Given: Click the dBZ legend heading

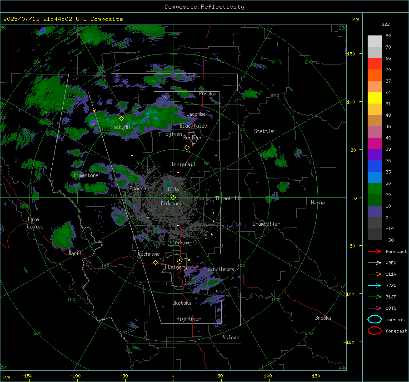Looking at the screenshot, I should click(x=385, y=24).
